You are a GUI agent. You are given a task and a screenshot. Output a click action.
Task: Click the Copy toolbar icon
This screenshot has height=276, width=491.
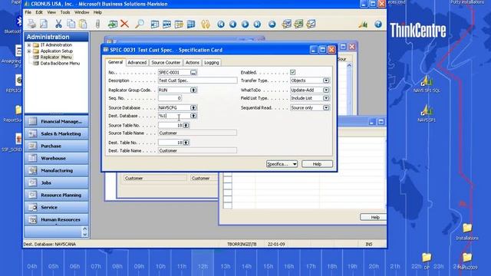[x=71, y=24]
